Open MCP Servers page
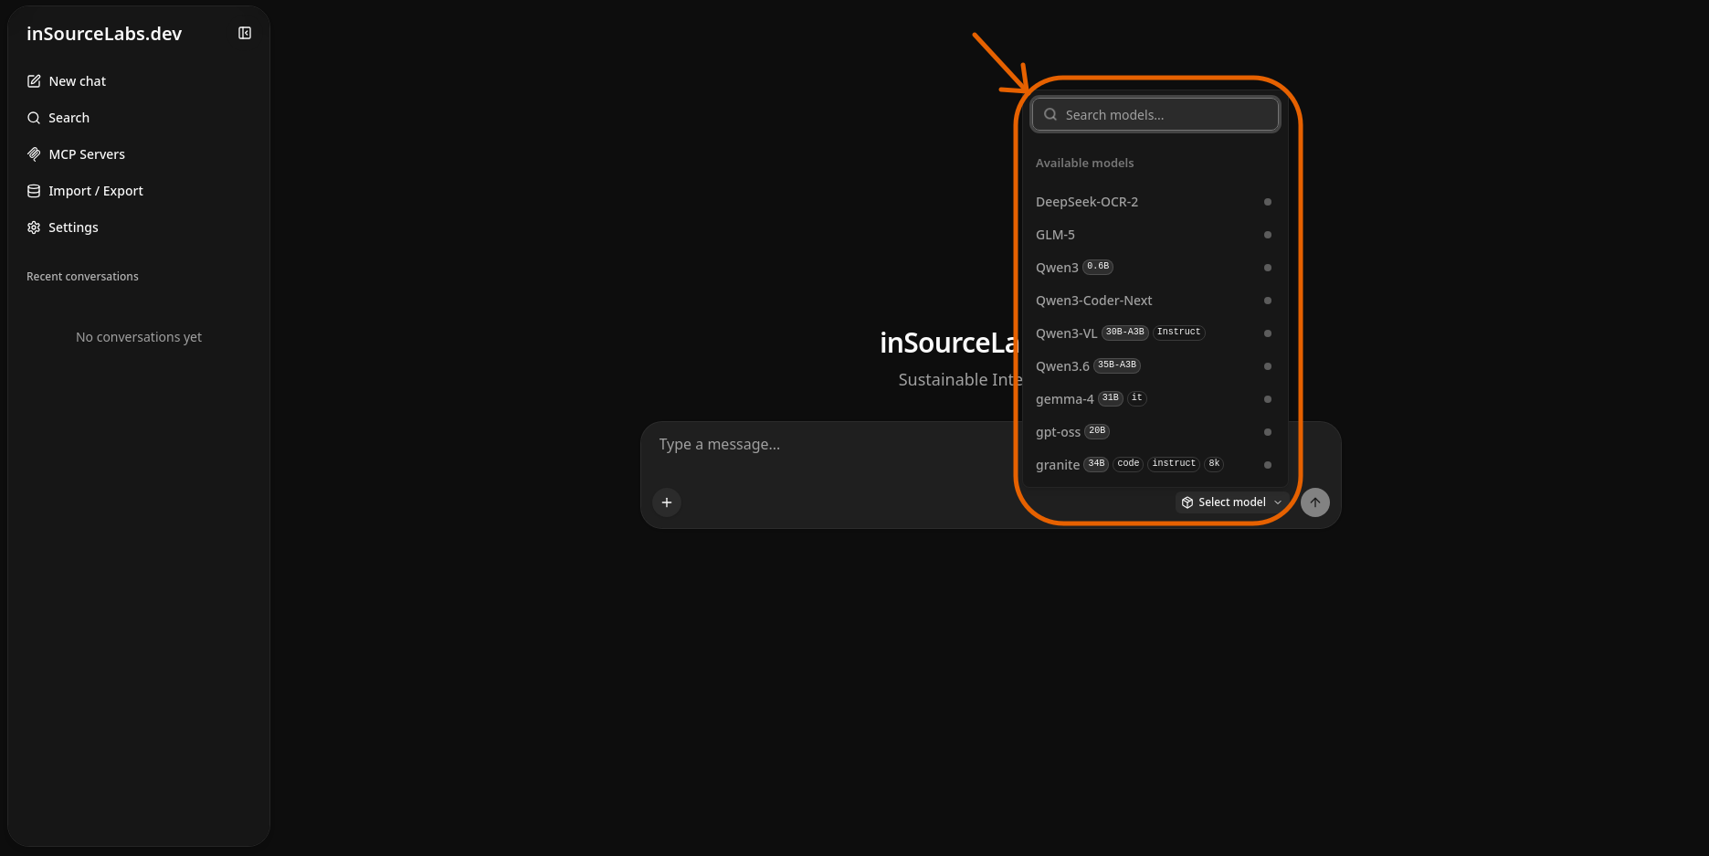This screenshot has height=856, width=1709. coord(139,154)
